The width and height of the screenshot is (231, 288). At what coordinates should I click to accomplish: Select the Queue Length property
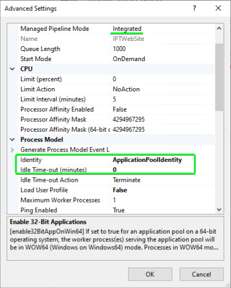coord(40,49)
